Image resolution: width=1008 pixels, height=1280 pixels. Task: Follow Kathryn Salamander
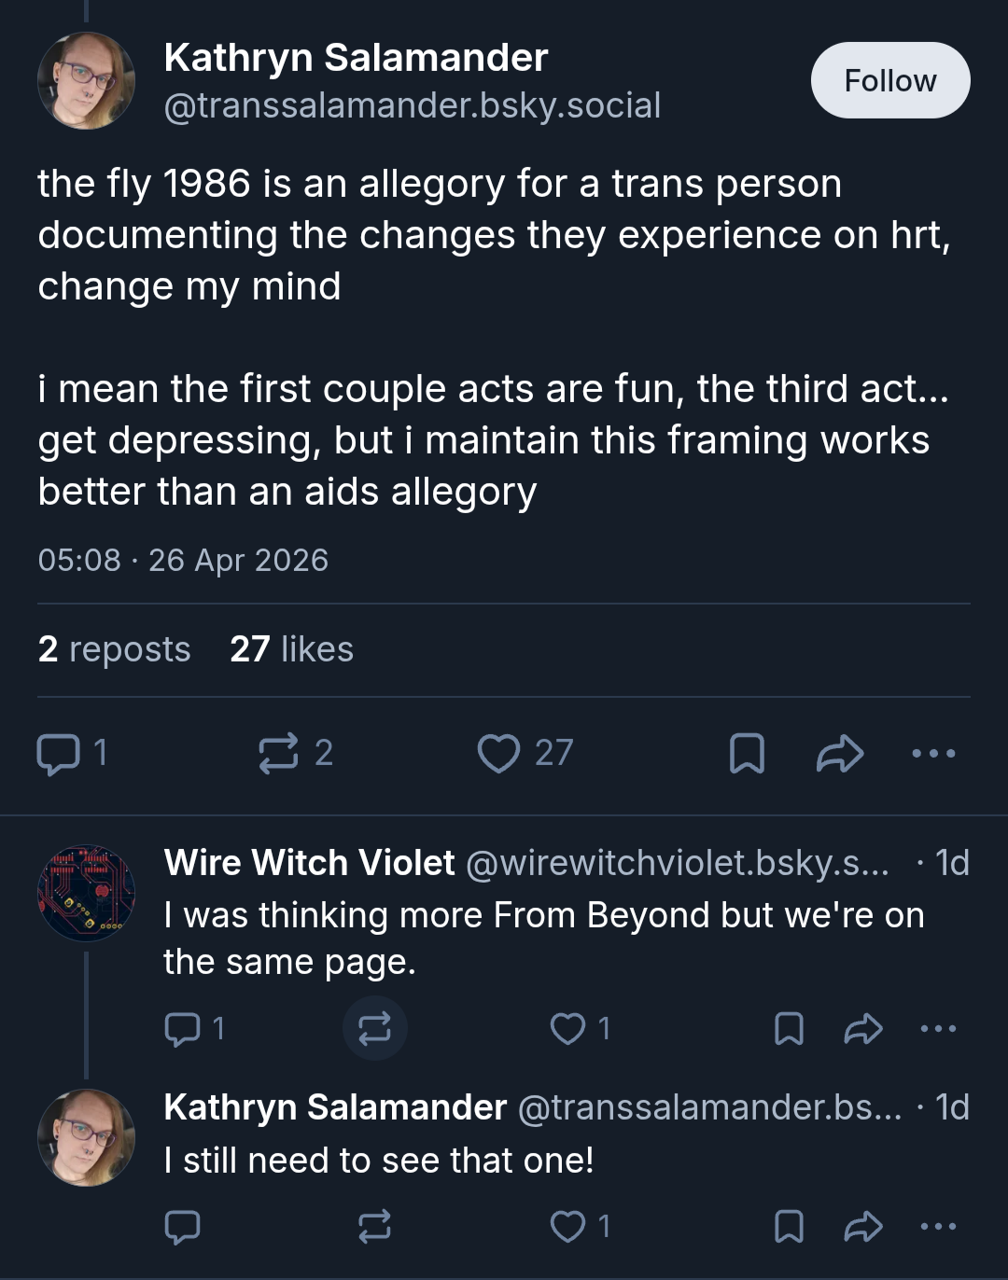click(x=890, y=80)
